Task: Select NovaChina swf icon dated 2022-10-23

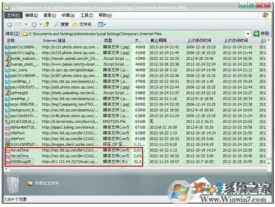Action: (x=8, y=156)
